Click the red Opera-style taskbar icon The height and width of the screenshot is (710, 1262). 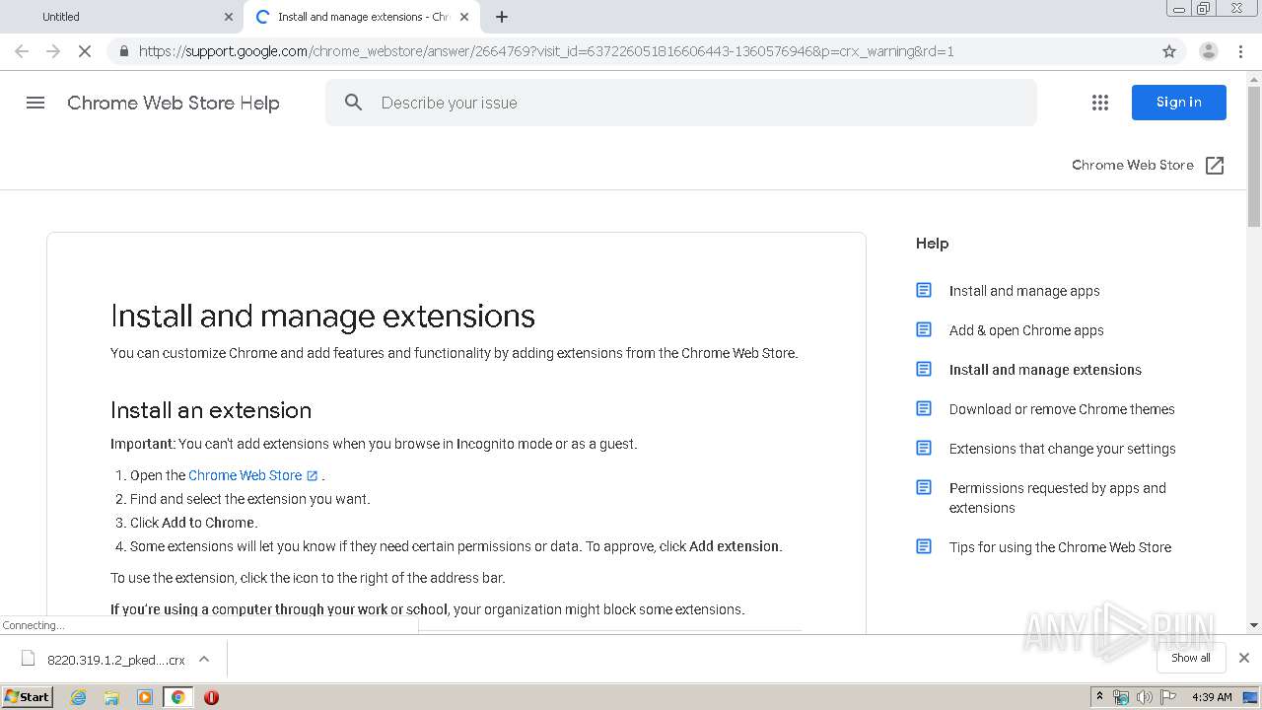click(x=211, y=697)
